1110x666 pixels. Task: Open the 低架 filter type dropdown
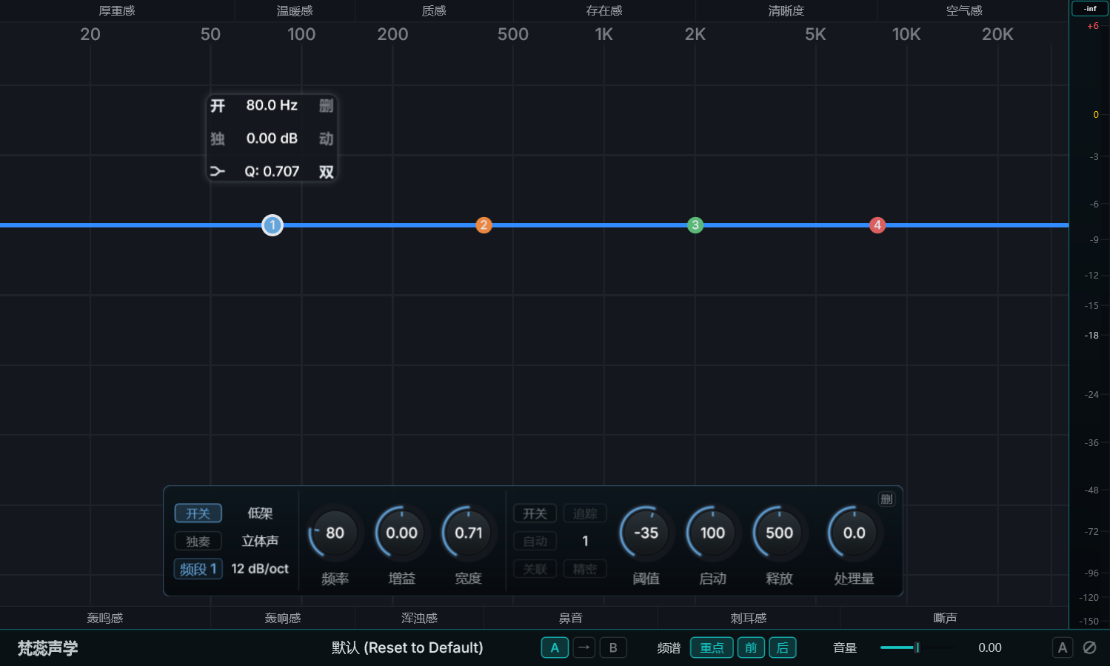(x=260, y=513)
